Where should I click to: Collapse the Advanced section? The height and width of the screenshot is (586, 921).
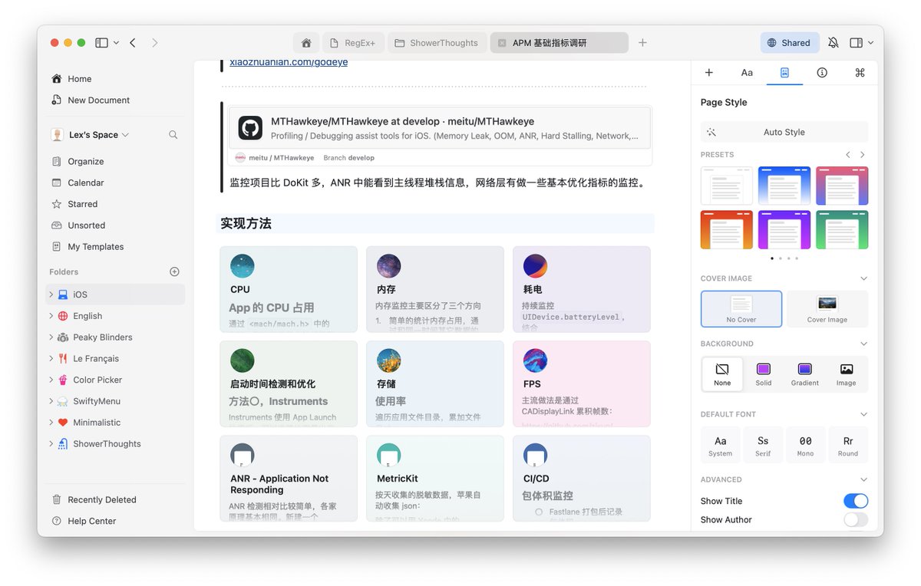(x=863, y=479)
